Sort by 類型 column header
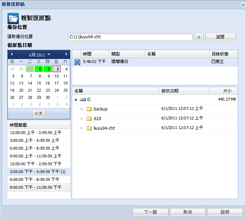 [x=127, y=54]
